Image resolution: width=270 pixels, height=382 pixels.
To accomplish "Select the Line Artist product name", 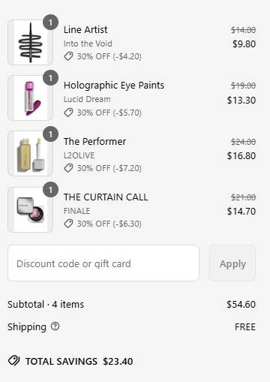I will [85, 30].
